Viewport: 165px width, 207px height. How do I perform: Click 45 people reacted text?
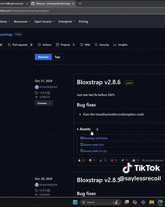[153, 160]
